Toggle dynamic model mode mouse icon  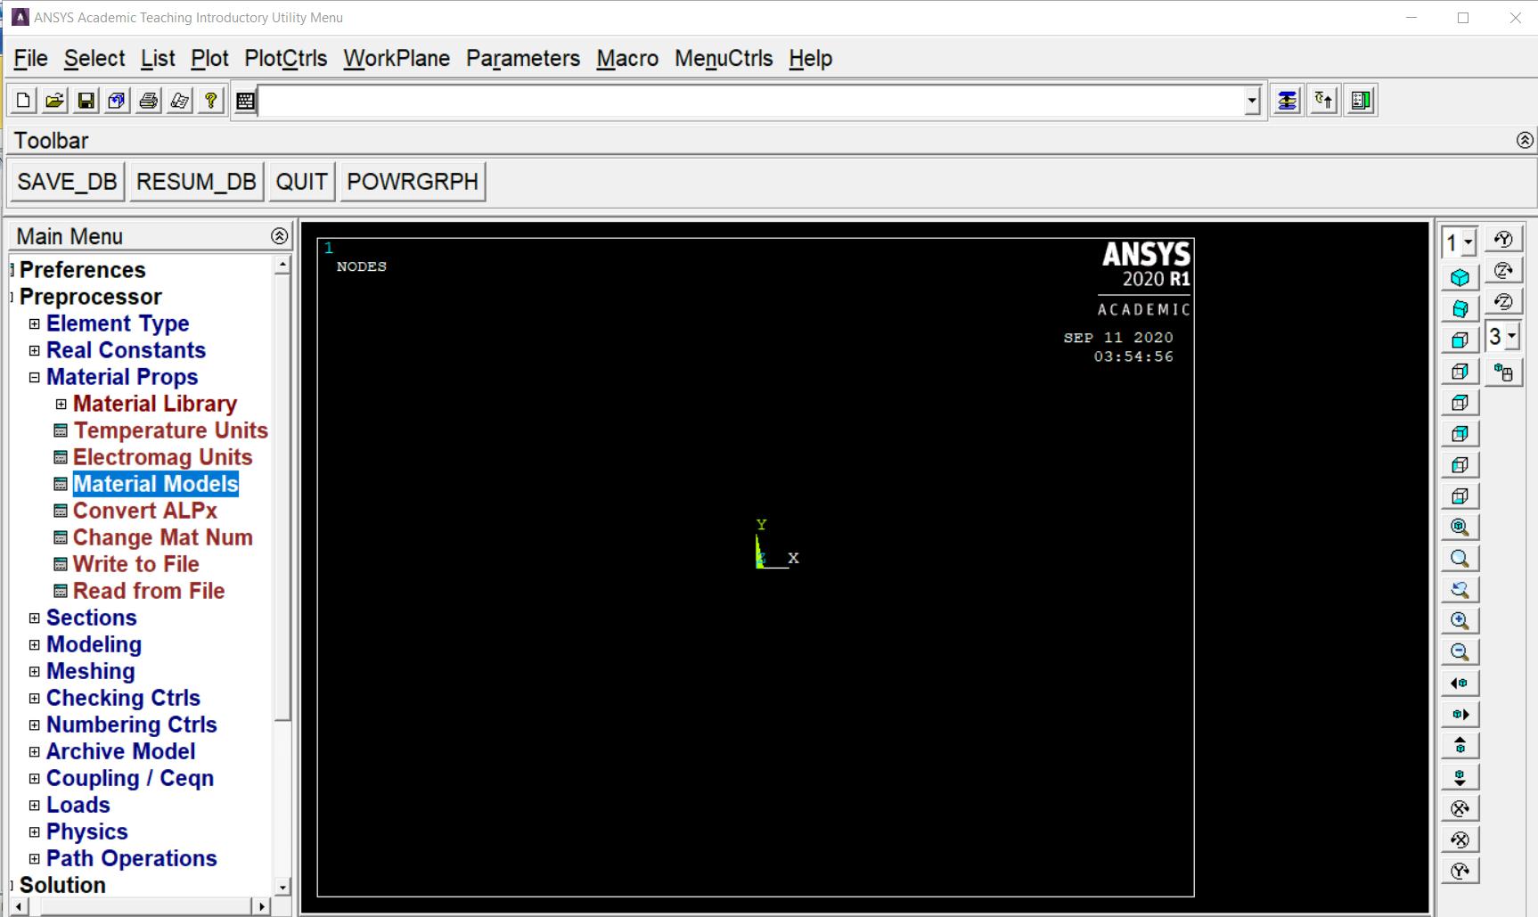coord(1504,373)
